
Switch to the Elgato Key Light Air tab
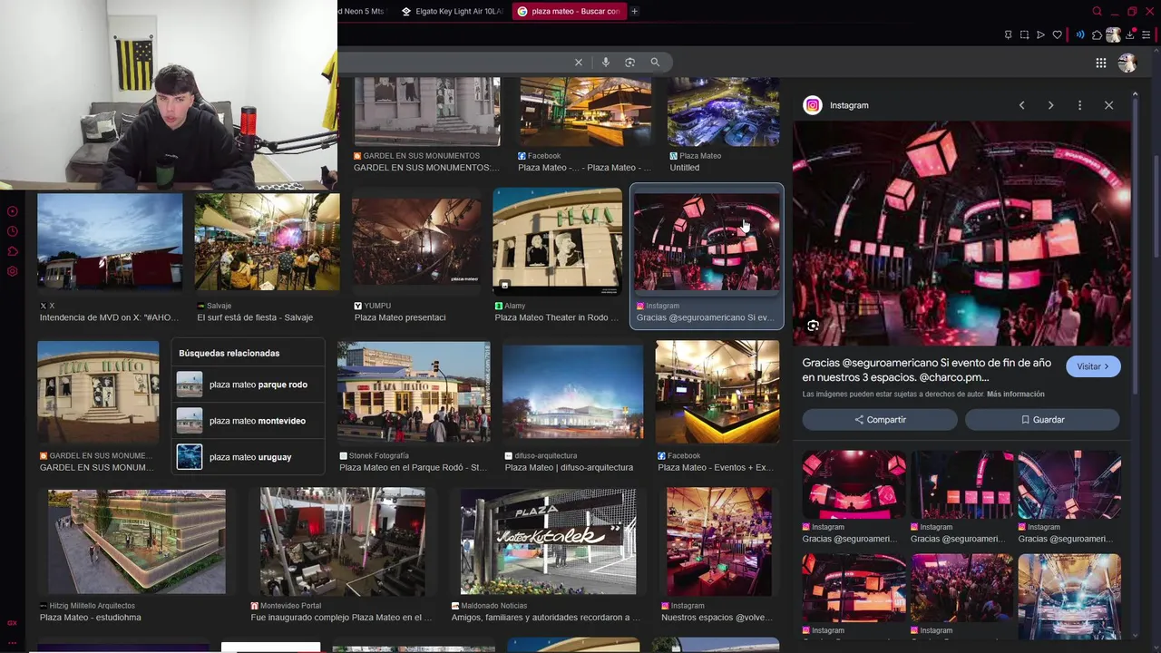[454, 12]
